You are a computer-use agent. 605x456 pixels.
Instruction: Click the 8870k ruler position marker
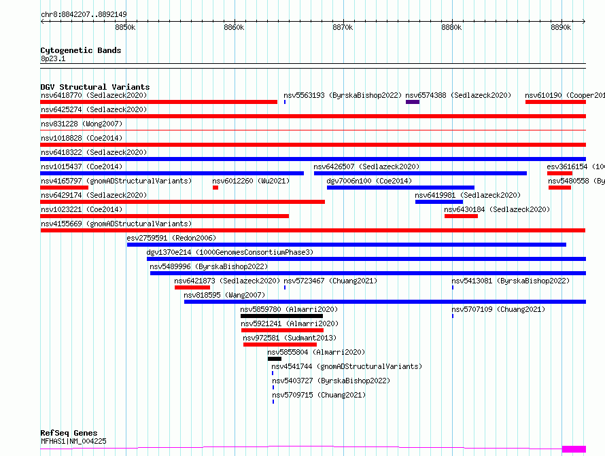pos(343,27)
